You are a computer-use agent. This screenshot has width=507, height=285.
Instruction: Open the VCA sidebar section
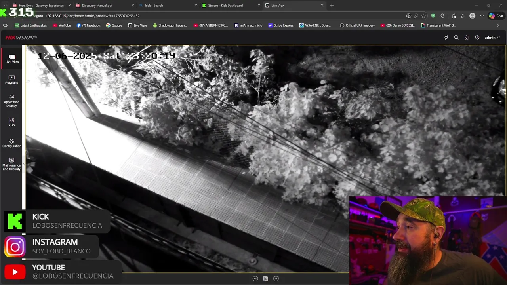pyautogui.click(x=12, y=122)
